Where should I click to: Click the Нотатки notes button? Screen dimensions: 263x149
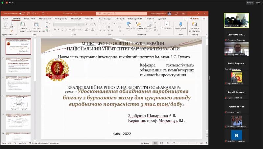145,143
